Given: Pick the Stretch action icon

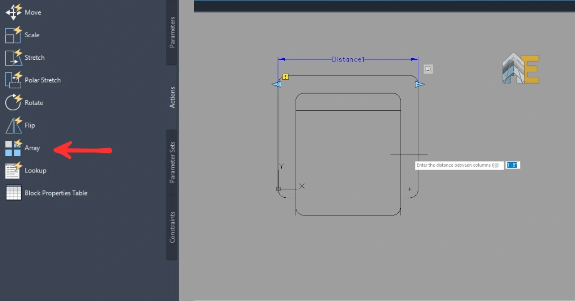Looking at the screenshot, I should coord(13,57).
